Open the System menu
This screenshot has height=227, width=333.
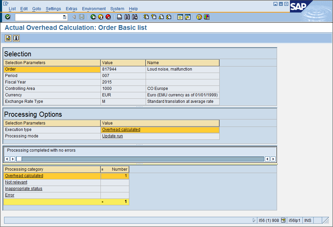point(117,9)
